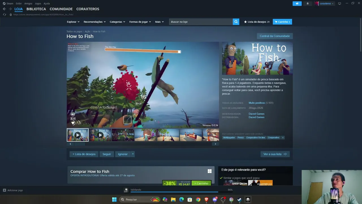
Task: Select the first trailer thumbnail
Action: [78, 135]
